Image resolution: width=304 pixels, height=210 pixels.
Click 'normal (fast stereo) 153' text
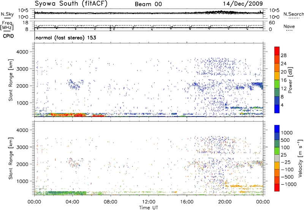pos(66,38)
